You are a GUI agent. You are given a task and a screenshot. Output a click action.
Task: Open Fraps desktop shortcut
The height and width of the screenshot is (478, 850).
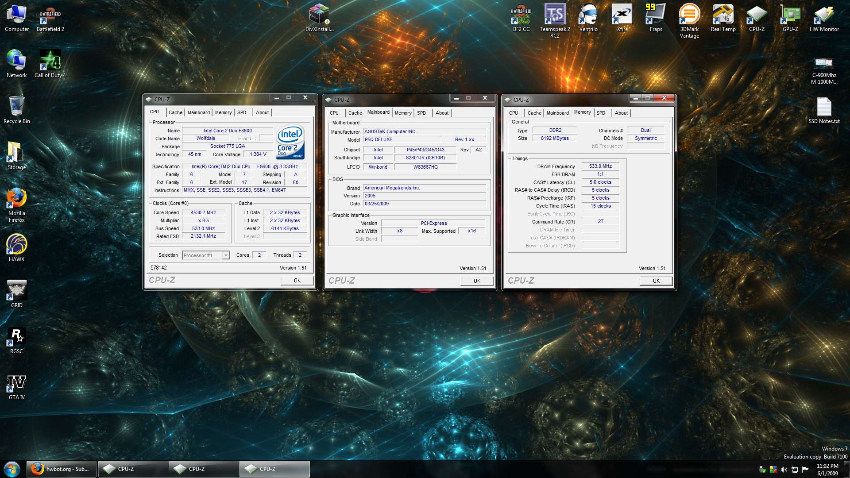[656, 19]
